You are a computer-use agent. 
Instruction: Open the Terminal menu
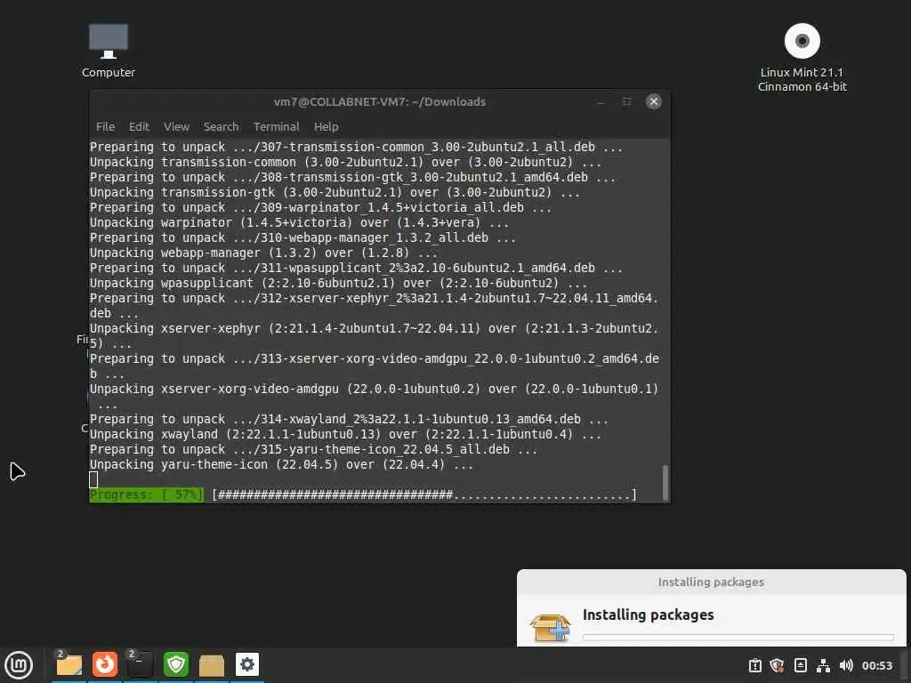point(276,126)
